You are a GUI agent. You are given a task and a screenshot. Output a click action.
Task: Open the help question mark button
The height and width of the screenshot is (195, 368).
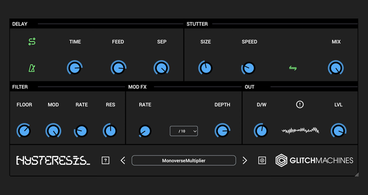[x=105, y=160]
